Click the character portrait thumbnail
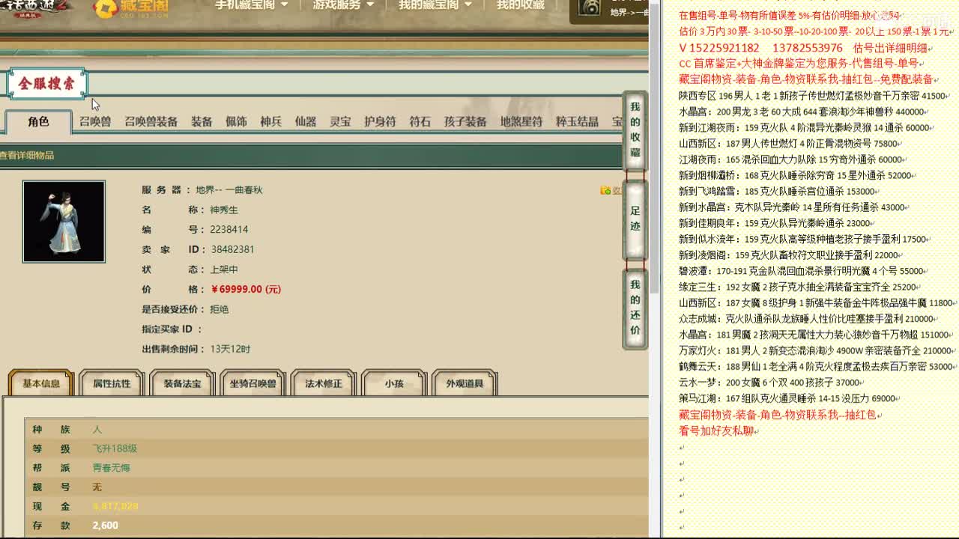Viewport: 959px width, 539px height. (x=64, y=222)
